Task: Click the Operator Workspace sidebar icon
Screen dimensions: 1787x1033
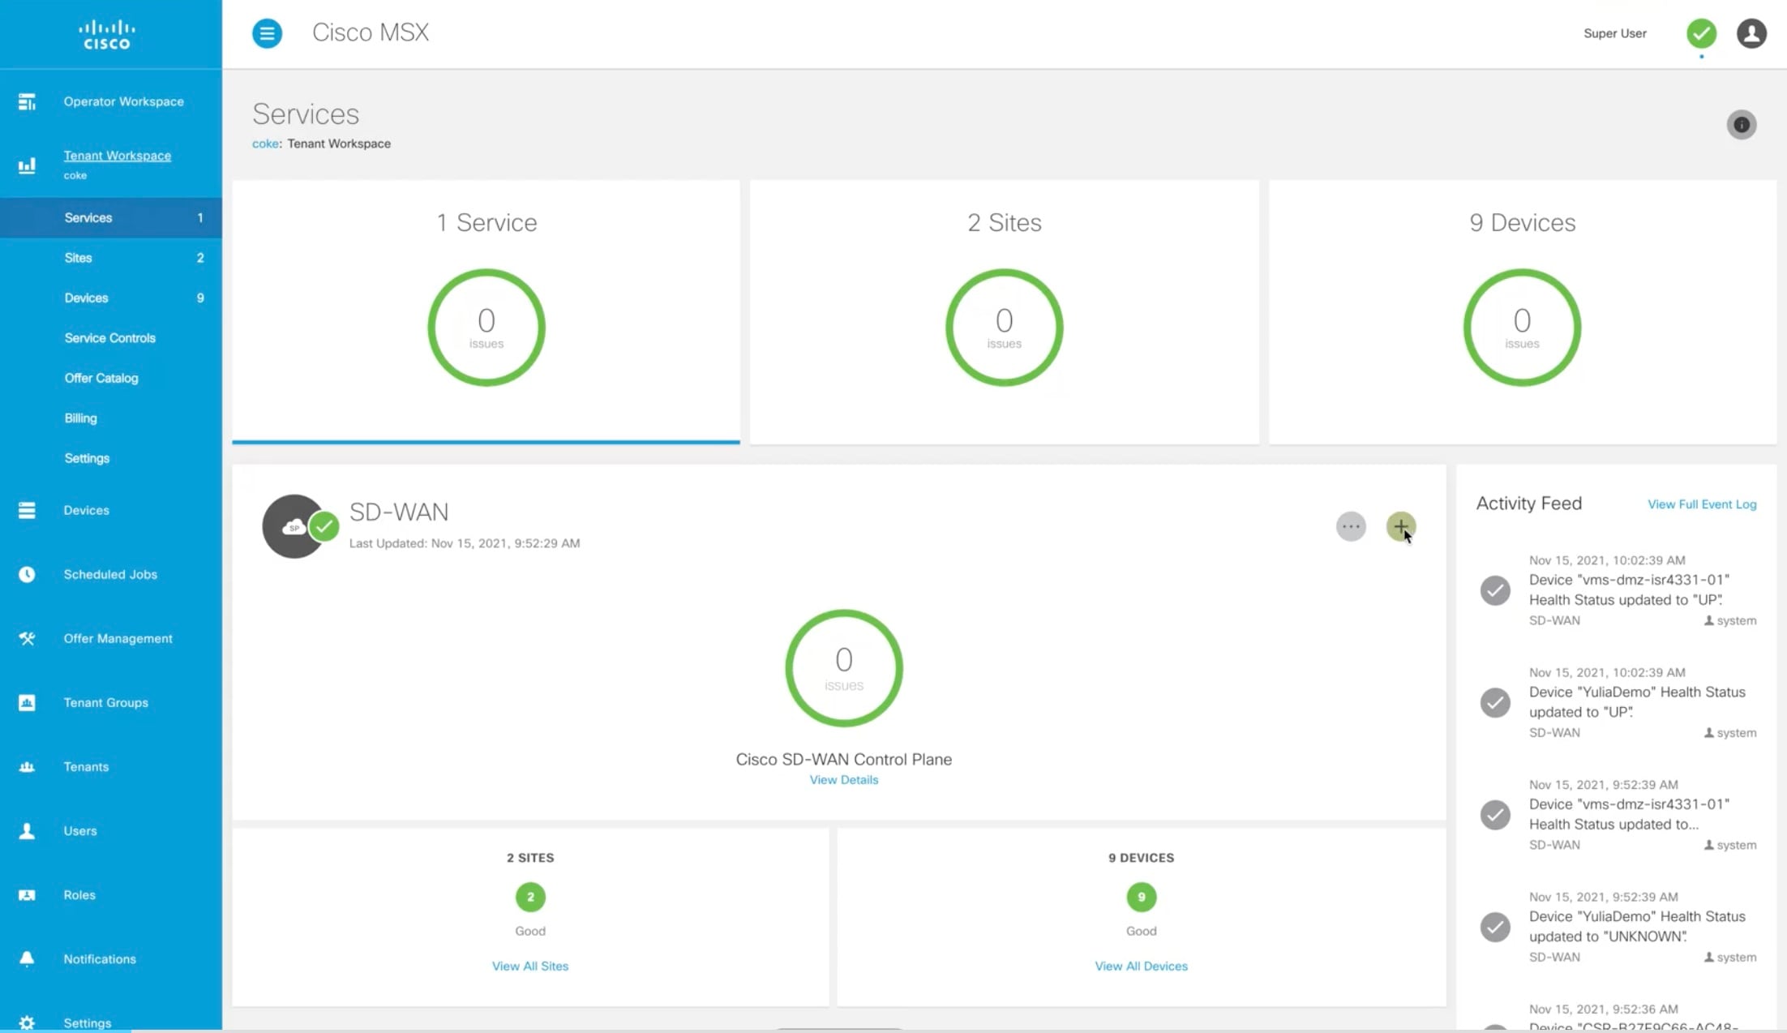Action: (27, 101)
